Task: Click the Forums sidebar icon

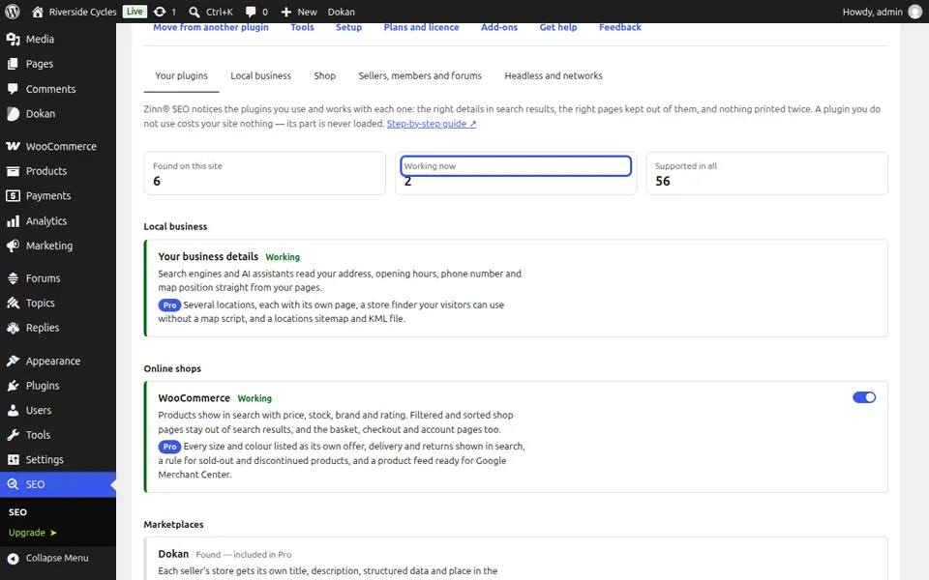Action: pyautogui.click(x=13, y=278)
